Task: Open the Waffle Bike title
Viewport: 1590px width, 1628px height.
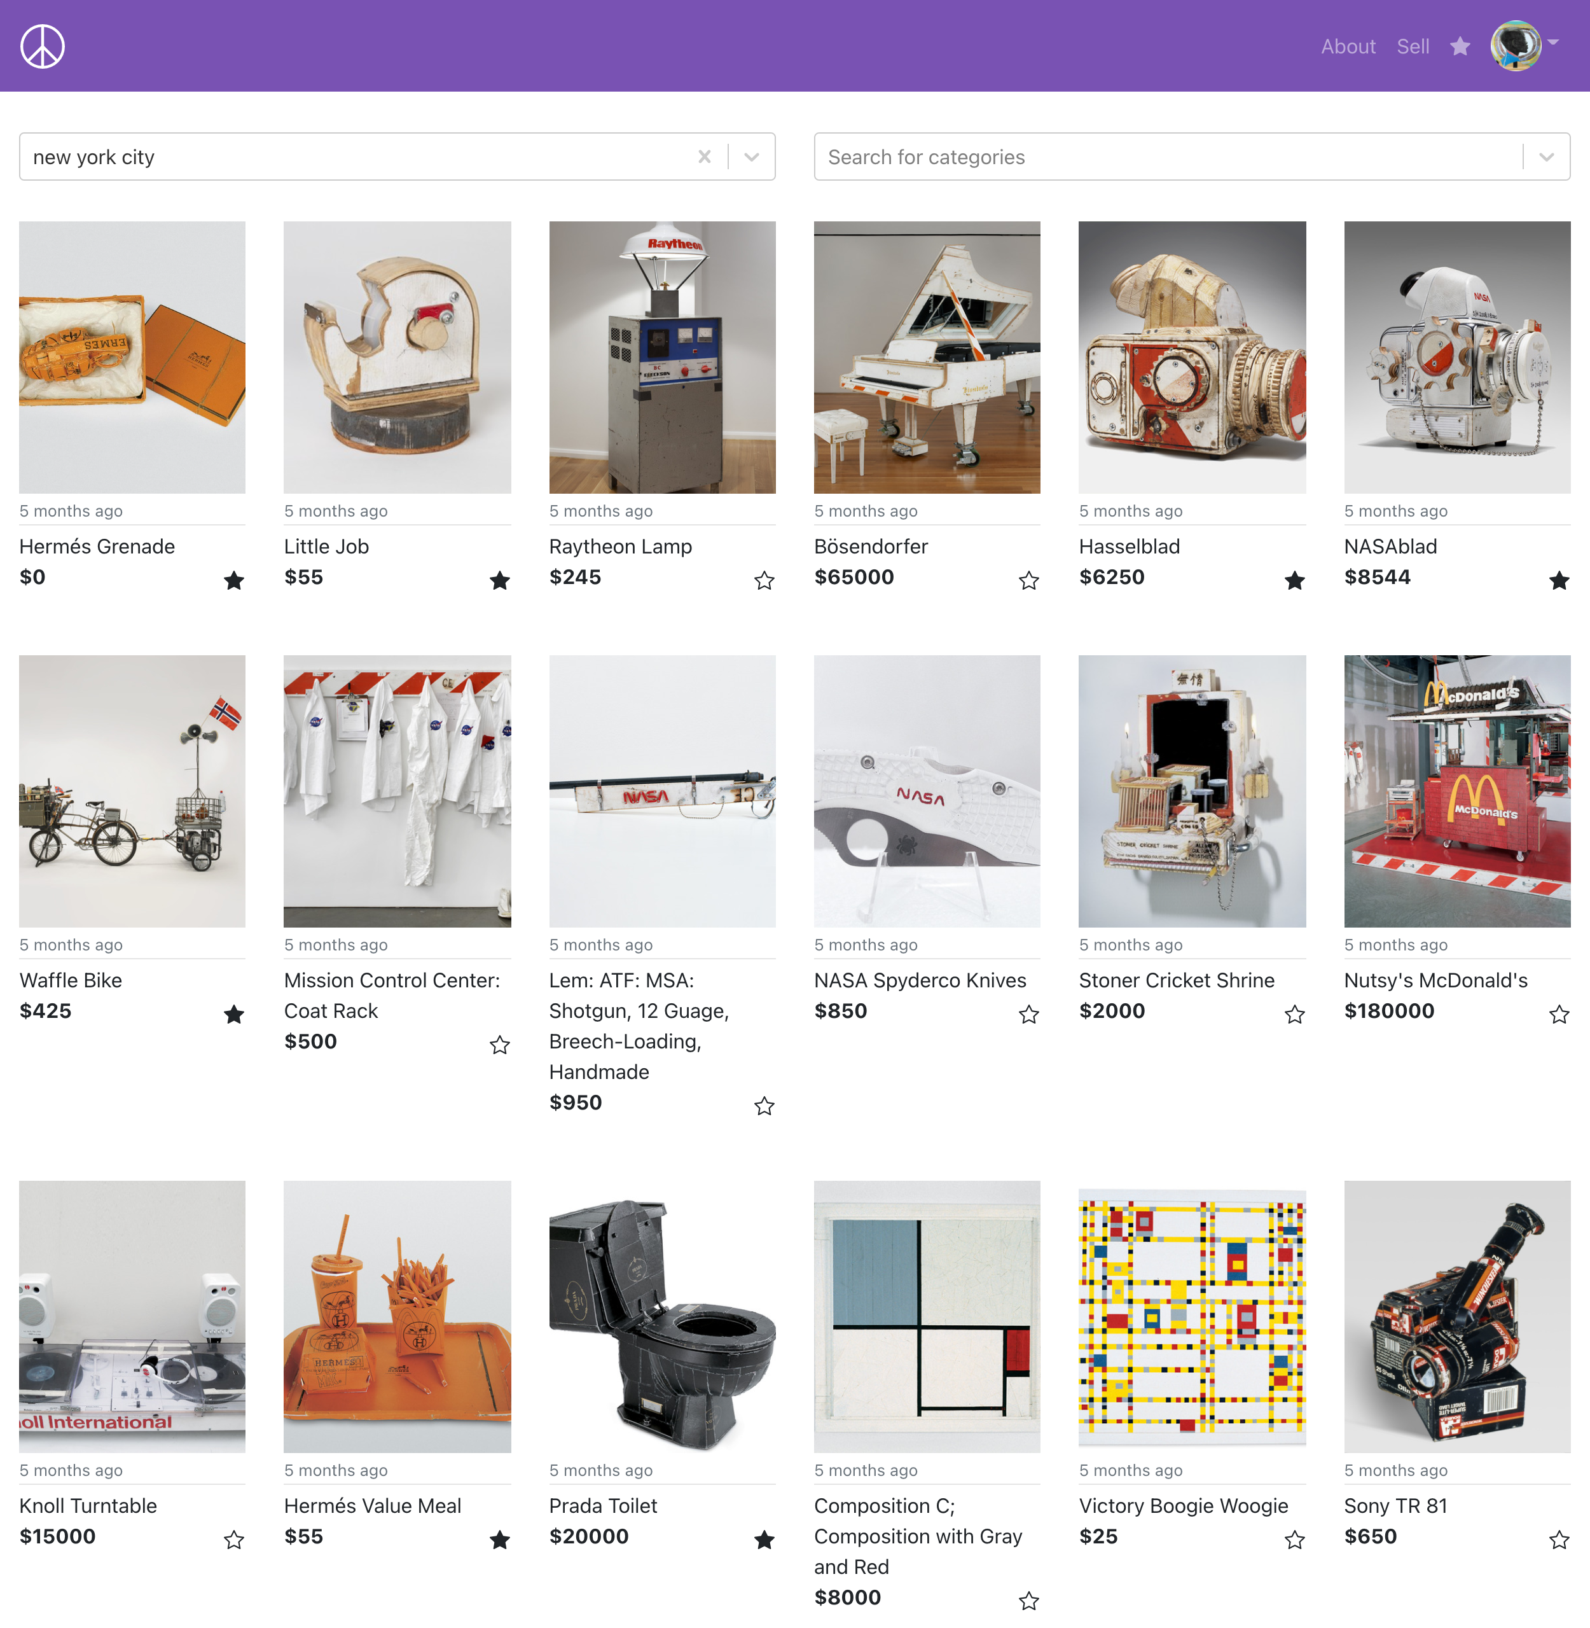Action: point(70,980)
